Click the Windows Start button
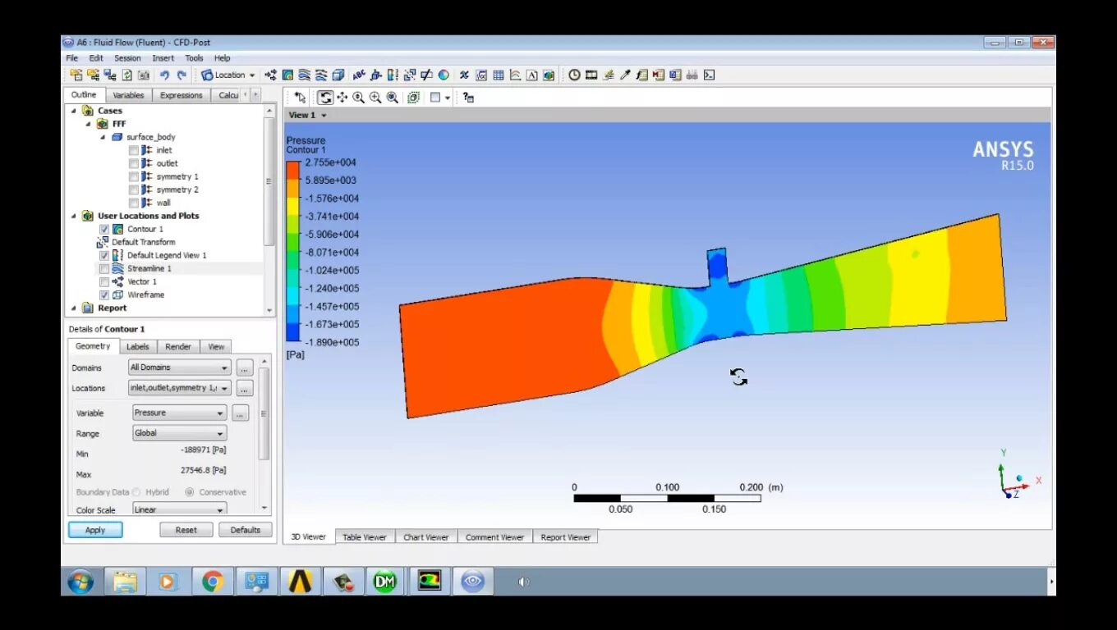Image resolution: width=1117 pixels, height=630 pixels. coord(80,582)
